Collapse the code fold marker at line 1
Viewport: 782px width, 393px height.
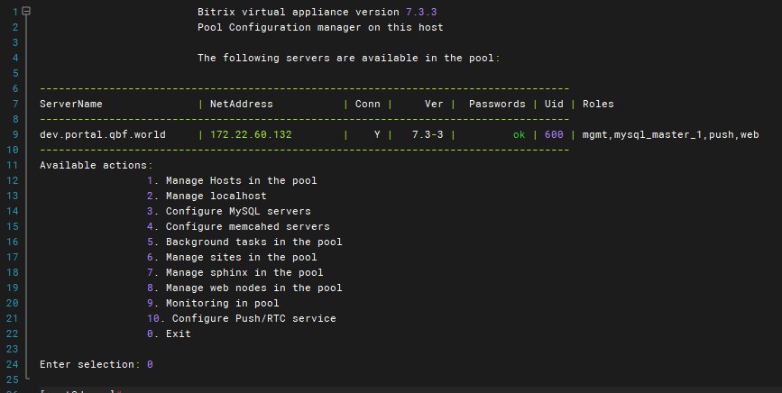(x=26, y=11)
